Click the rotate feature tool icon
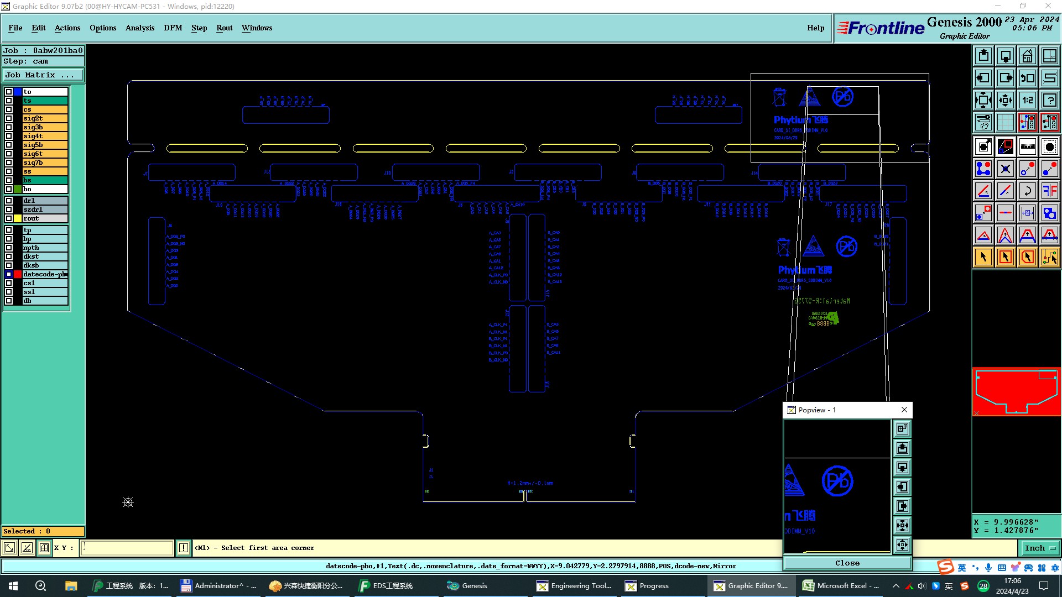The image size is (1062, 597). 1027,191
